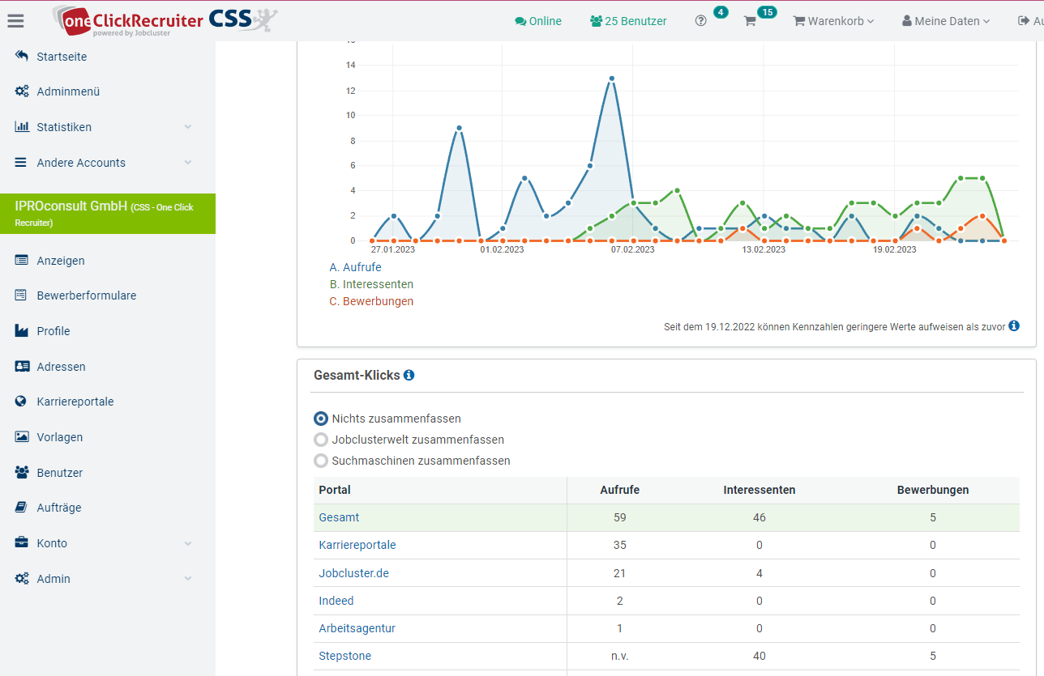Viewport: 1044px width, 676px height.
Task: Click the Karriereportale table row link
Action: [x=357, y=545]
